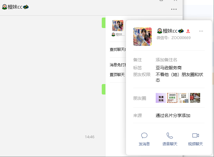Click the chat title 橙妹cc in header
This screenshot has width=214, height=157.
(x=15, y=7)
